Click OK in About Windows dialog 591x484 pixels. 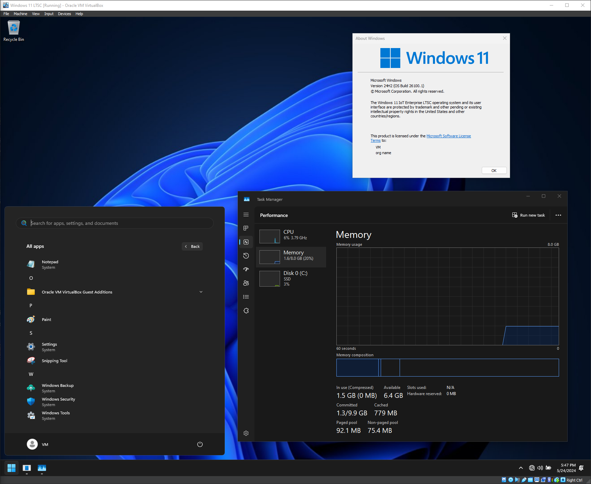pyautogui.click(x=494, y=171)
